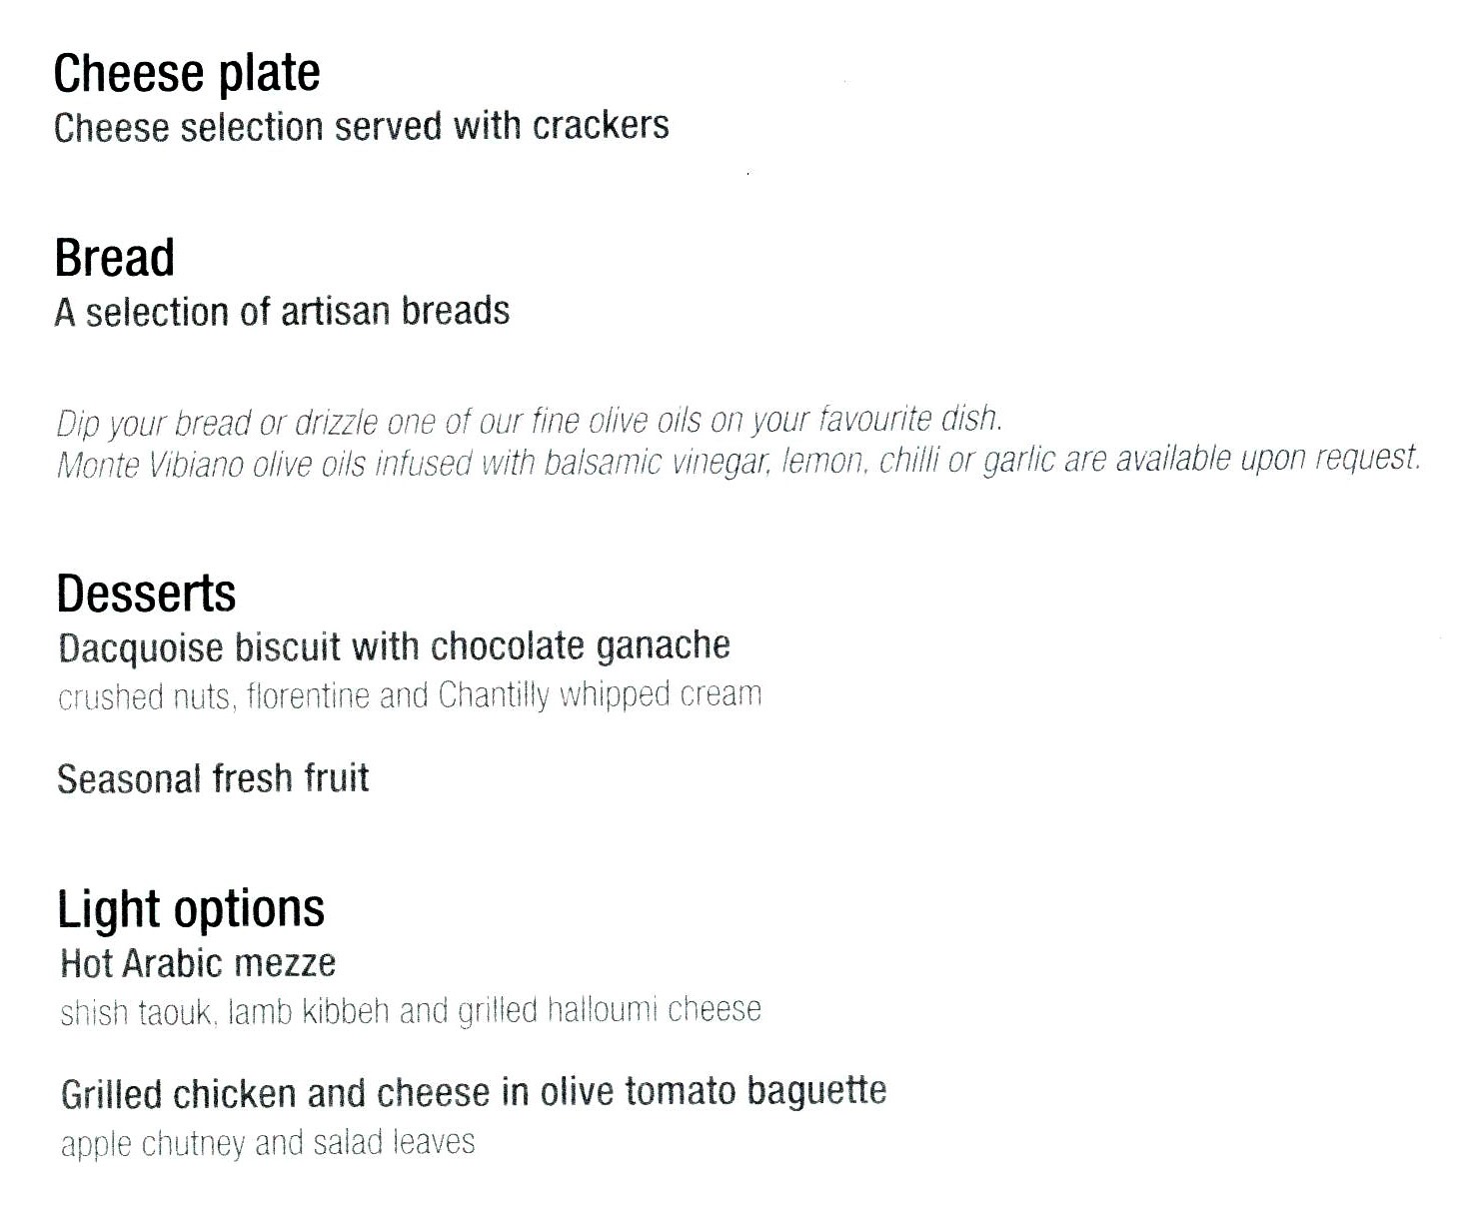Click the Monte Vibiano olive oils line
Image resolution: width=1474 pixels, height=1225 pixels.
(x=738, y=461)
